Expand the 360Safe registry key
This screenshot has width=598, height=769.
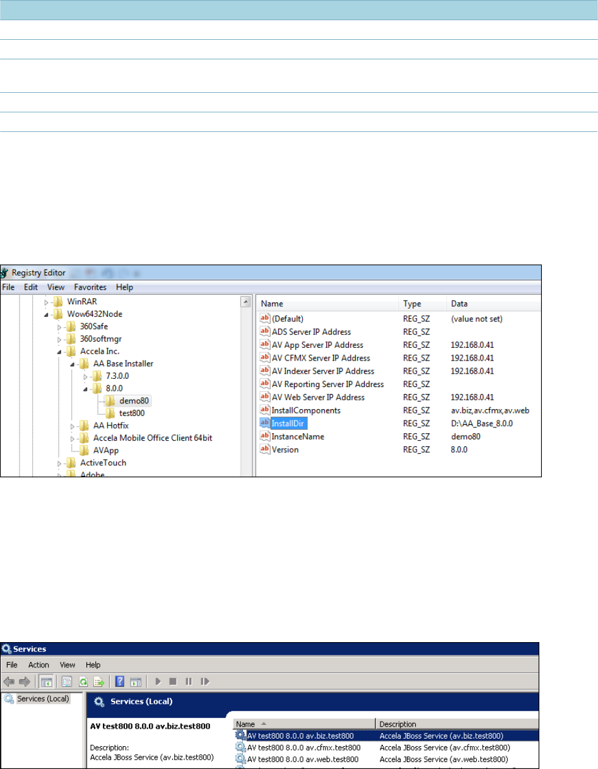click(59, 327)
